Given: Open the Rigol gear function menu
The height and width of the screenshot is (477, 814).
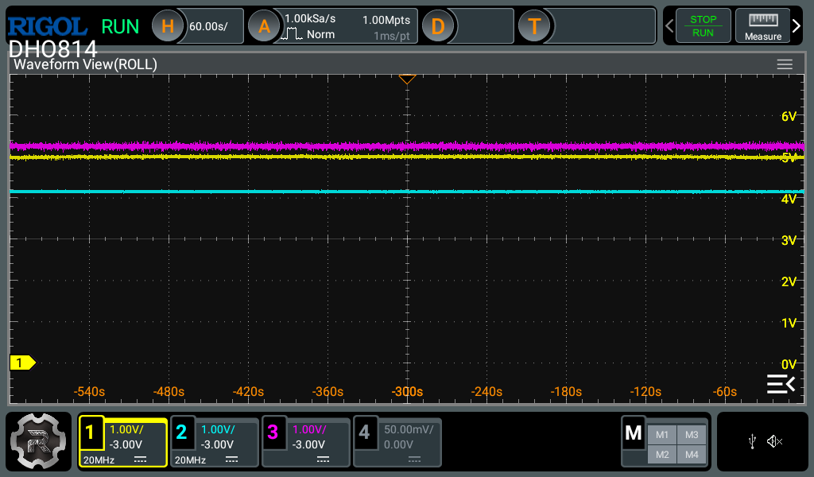Looking at the screenshot, I should pyautogui.click(x=40, y=443).
